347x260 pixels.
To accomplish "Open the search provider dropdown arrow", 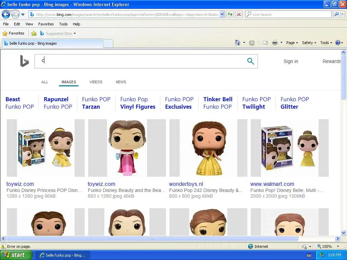I will 342,15.
